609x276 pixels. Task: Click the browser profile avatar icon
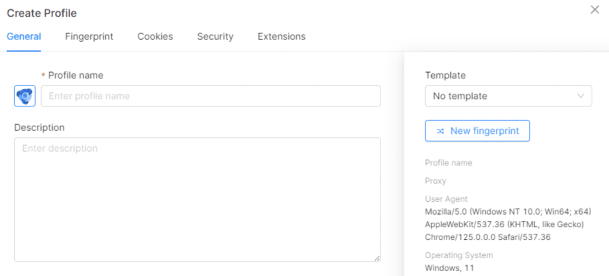click(x=25, y=96)
